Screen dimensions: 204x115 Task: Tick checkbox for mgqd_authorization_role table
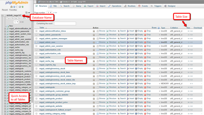pos(36,50)
